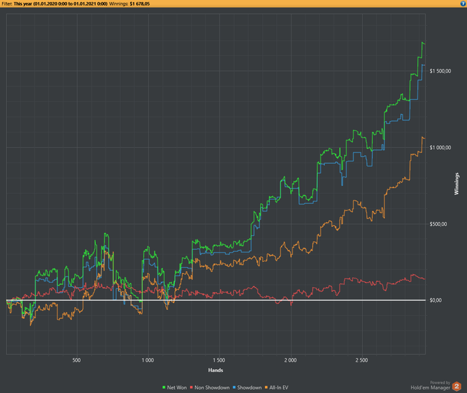467x393 pixels.
Task: Click the '1 500' x-axis tick label
Action: (219, 360)
